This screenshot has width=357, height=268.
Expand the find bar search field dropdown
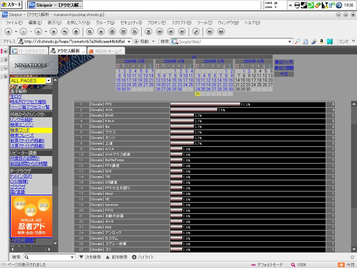click(x=72, y=257)
